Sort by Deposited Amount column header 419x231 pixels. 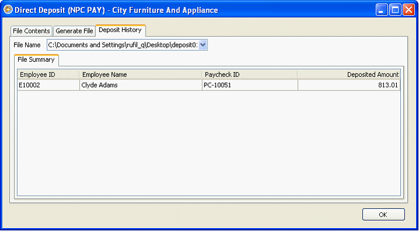tap(349, 75)
